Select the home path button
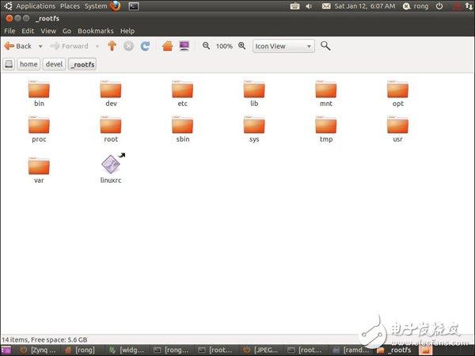Image resolution: width=475 pixels, height=356 pixels. (x=28, y=65)
